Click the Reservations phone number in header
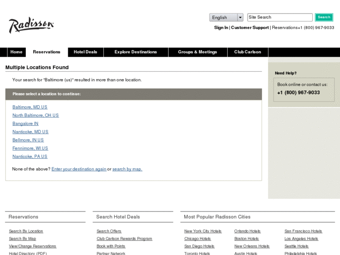 [x=316, y=28]
